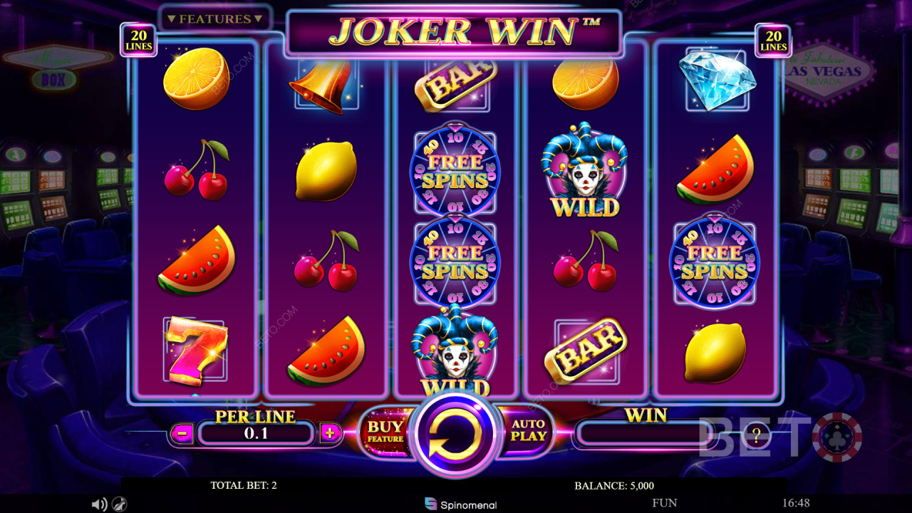Click the BAR symbol on reel four
Screen dimensions: 912x513
(585, 351)
